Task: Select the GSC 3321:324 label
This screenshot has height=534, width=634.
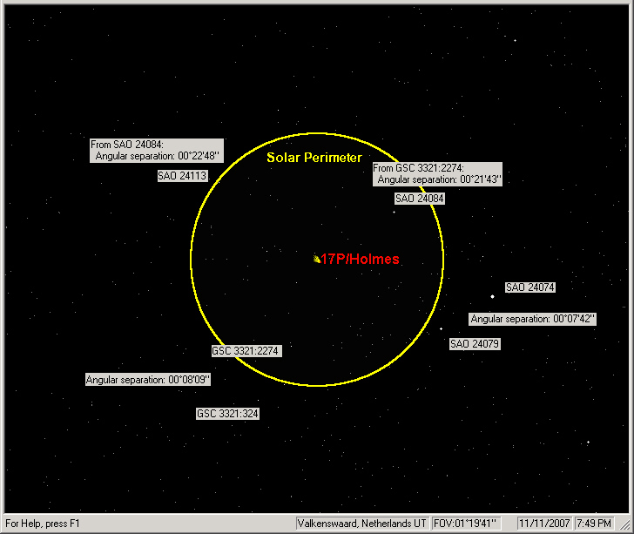Action: click(x=227, y=414)
